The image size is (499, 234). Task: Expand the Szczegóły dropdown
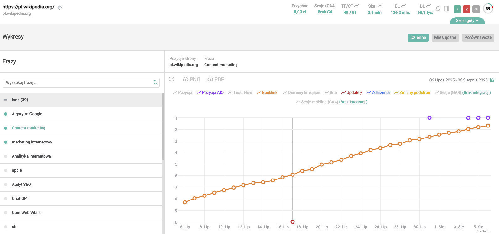pyautogui.click(x=467, y=21)
